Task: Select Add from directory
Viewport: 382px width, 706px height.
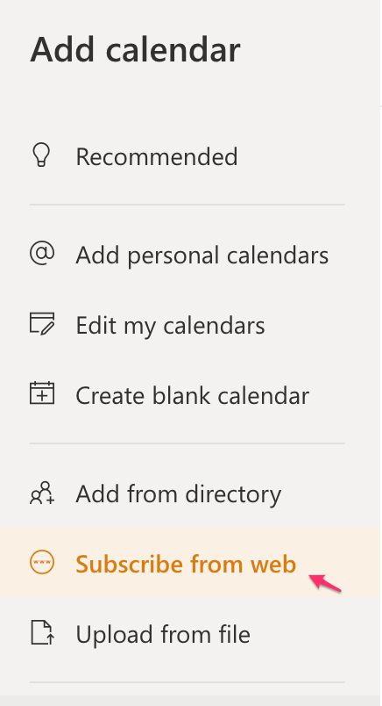Action: [179, 493]
